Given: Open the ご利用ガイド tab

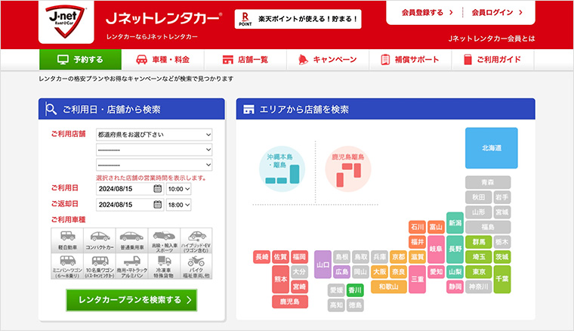Looking at the screenshot, I should coord(492,59).
